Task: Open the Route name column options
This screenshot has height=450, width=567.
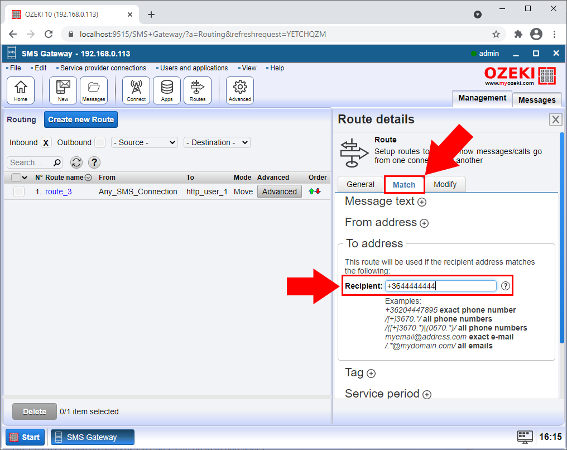Action: tap(88, 178)
